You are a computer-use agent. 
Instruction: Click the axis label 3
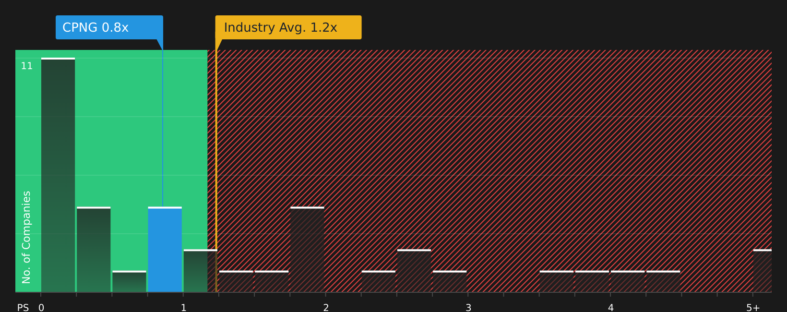[468, 308]
